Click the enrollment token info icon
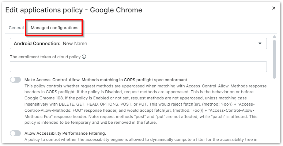 (84, 57)
